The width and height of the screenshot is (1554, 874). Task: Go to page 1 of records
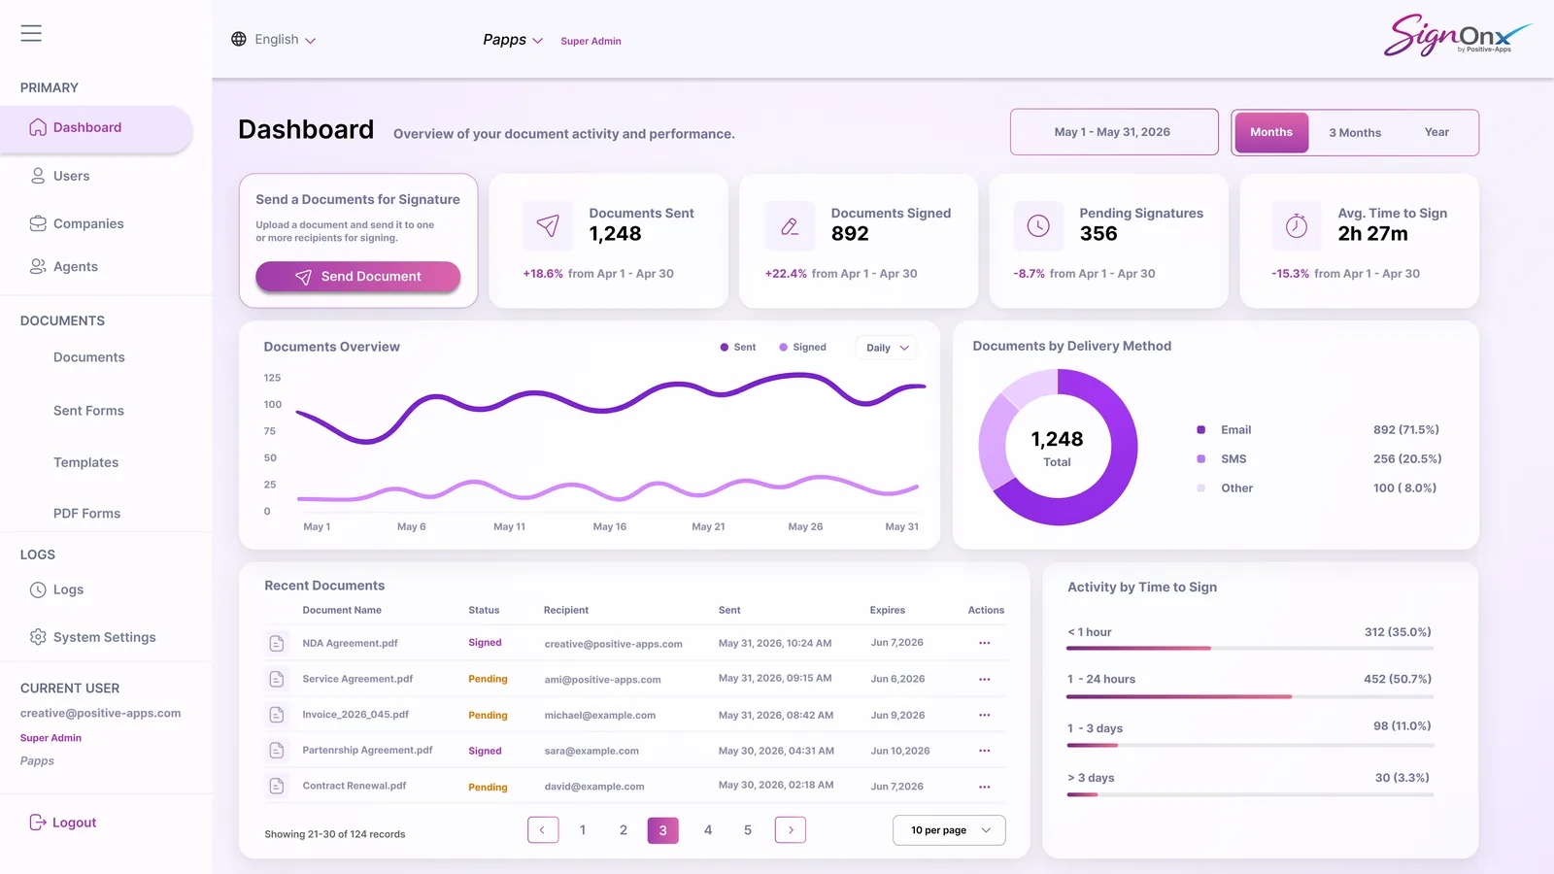click(583, 830)
